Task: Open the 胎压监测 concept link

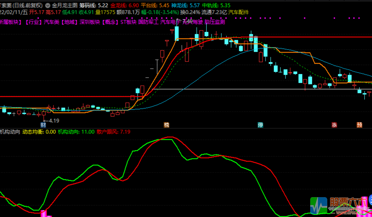Action: click(214, 22)
